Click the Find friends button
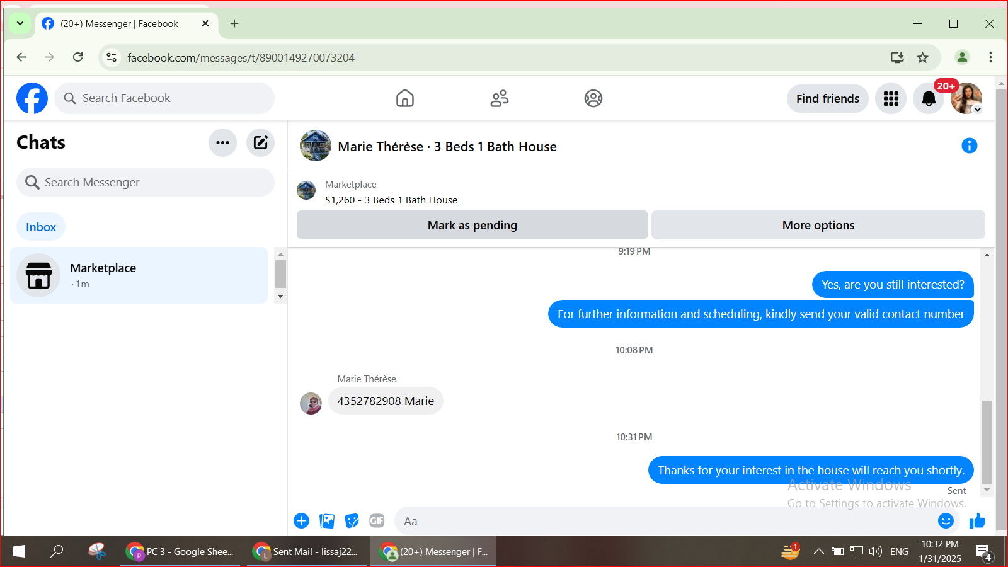Image resolution: width=1008 pixels, height=567 pixels. [x=828, y=98]
